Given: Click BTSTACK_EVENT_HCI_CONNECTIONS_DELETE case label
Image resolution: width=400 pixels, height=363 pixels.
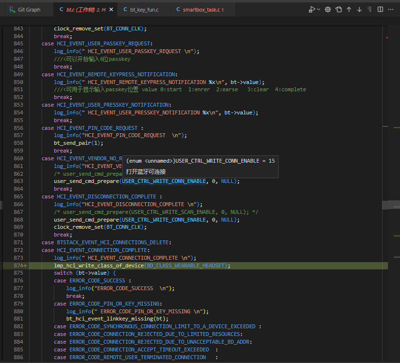Looking at the screenshot, I should coord(113,242).
